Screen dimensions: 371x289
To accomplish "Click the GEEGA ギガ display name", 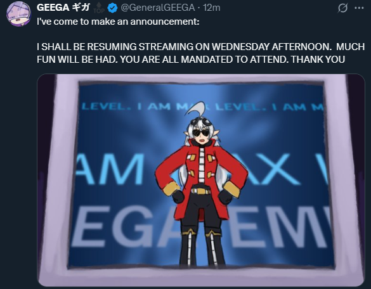I will click(x=63, y=8).
